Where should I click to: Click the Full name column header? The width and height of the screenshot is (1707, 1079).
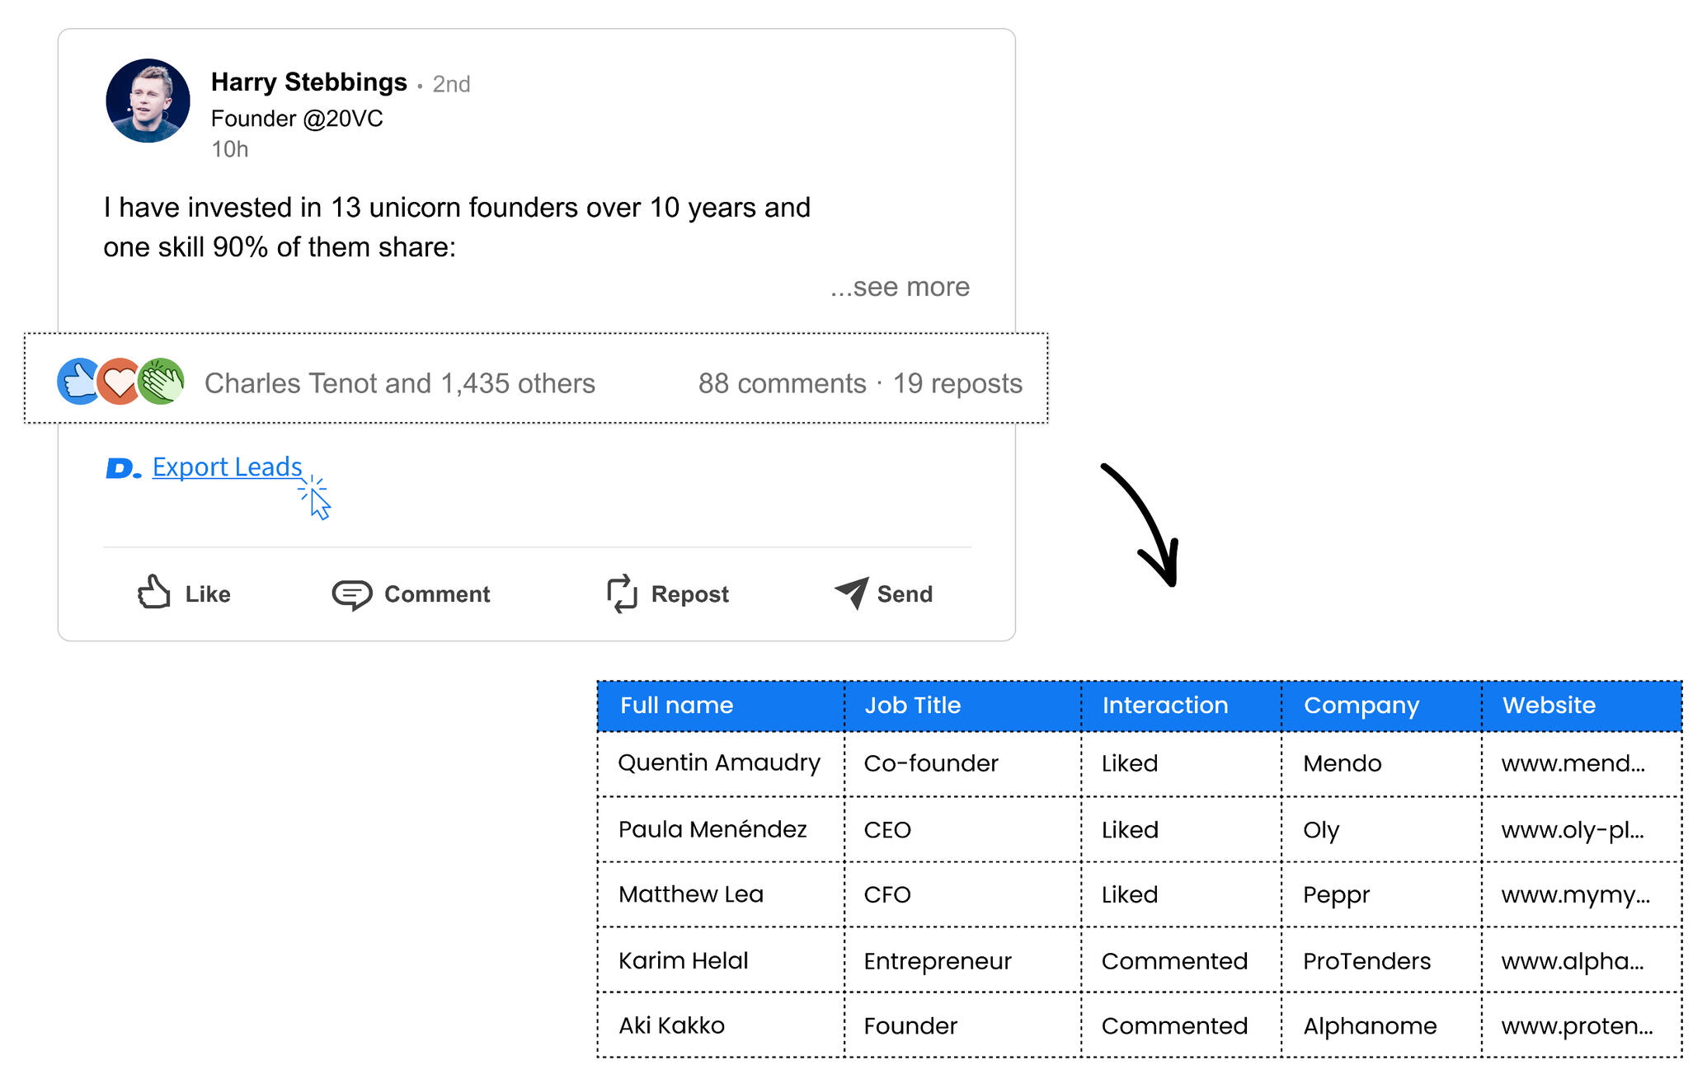[x=676, y=706]
